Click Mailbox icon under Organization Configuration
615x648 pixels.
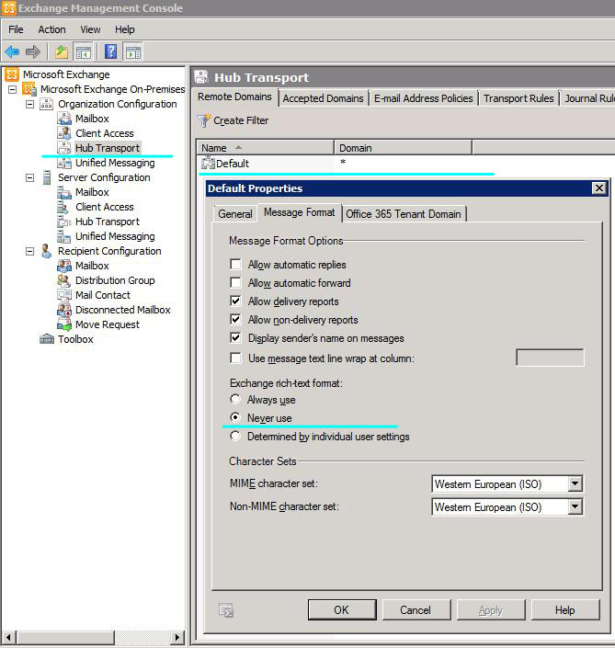pyautogui.click(x=64, y=119)
